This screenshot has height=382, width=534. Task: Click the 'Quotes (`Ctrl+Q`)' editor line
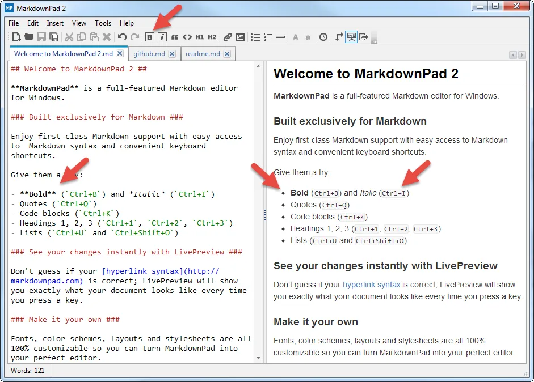click(x=54, y=204)
